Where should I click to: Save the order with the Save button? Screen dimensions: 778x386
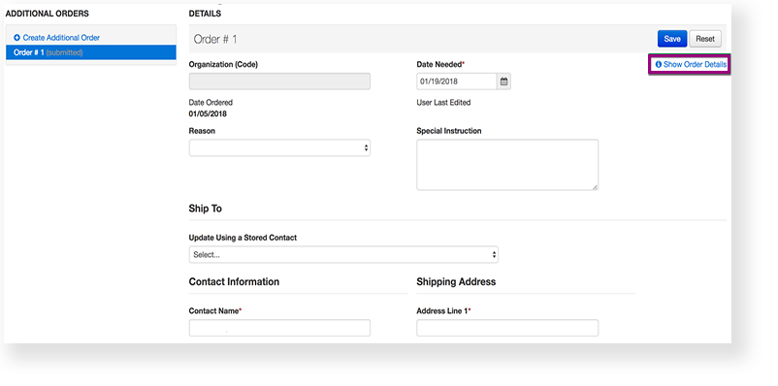pos(672,39)
